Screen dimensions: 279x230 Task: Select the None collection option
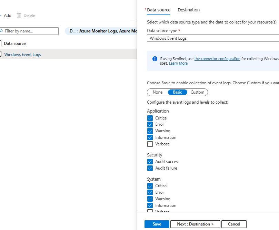157,92
